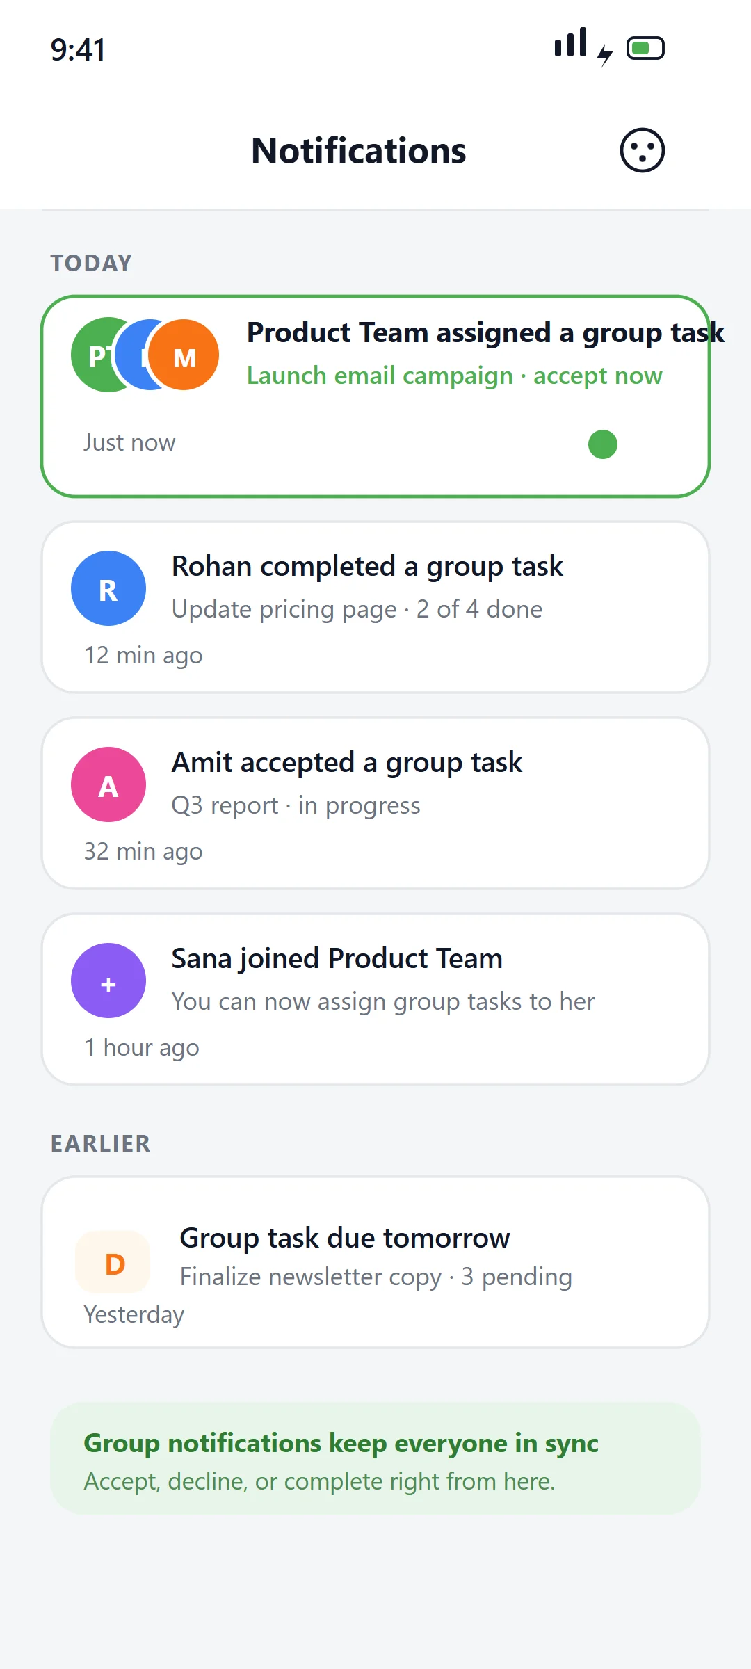Tap the 'Yesterday' timestamp
This screenshot has height=1669, width=751.
click(x=134, y=1314)
